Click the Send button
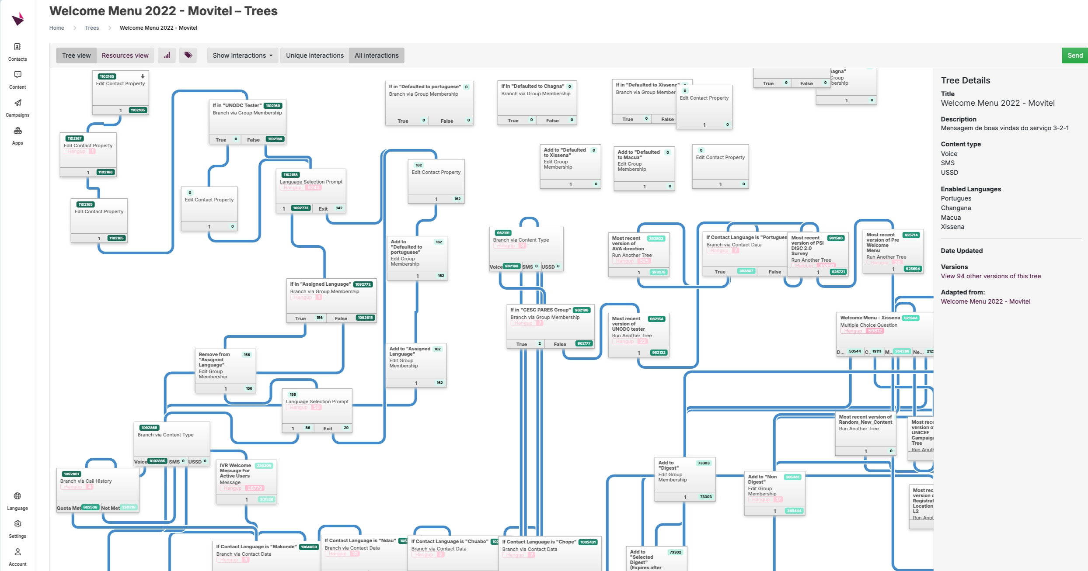1088x571 pixels. click(x=1074, y=55)
